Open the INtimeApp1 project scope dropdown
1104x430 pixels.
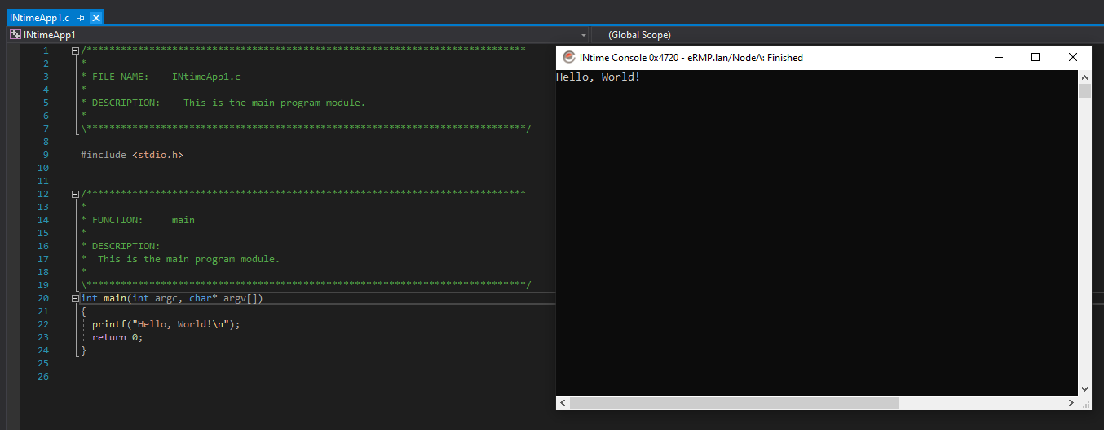coord(584,35)
